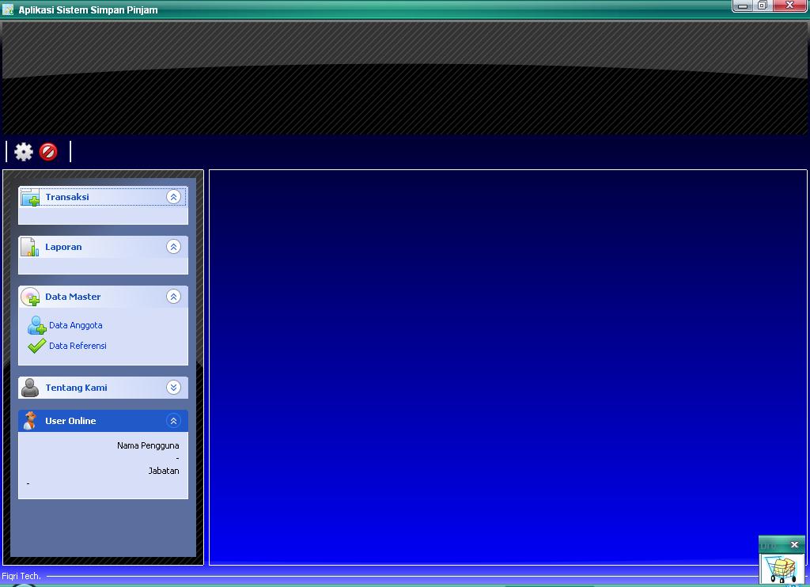The image size is (810, 587).
Task: Open the Data Anggota link
Action: (75, 325)
